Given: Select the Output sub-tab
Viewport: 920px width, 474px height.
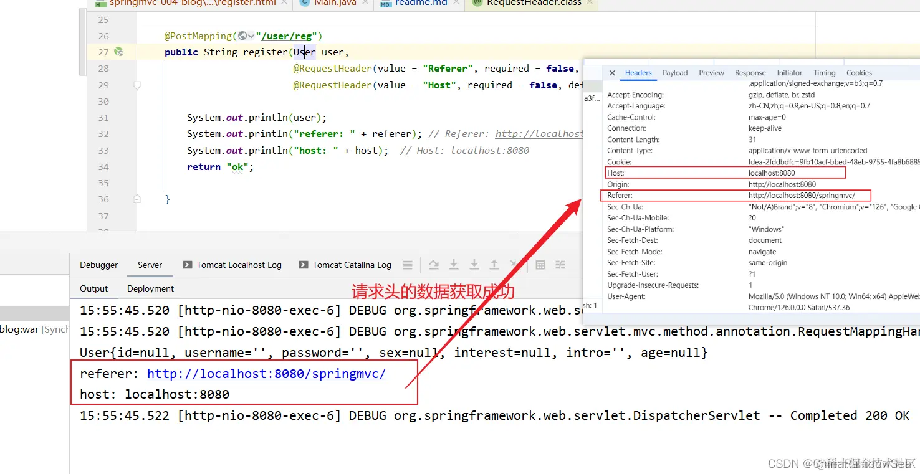Looking at the screenshot, I should [x=94, y=288].
